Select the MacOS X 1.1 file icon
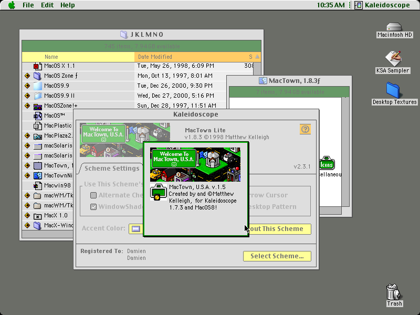This screenshot has width=420, height=315. tap(37, 66)
